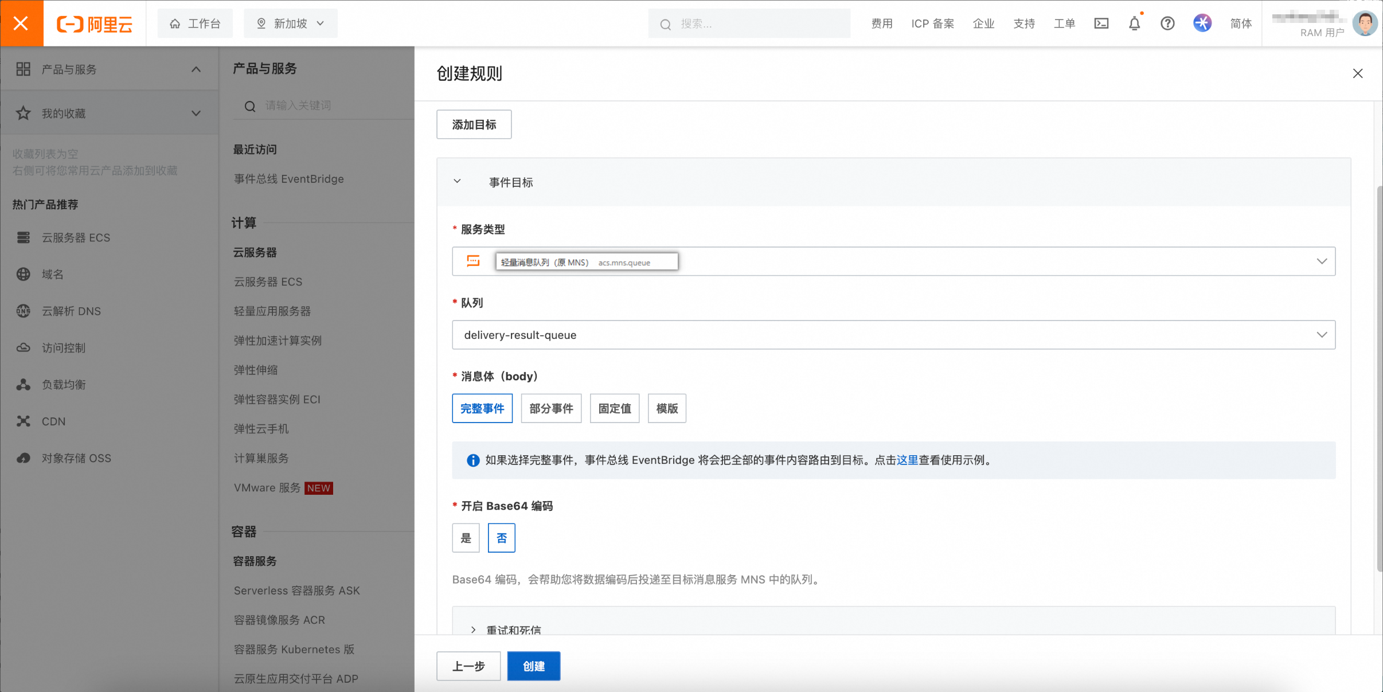Screen dimensions: 1383x692
Task: Click the product search magnifier icon
Action: (x=250, y=106)
